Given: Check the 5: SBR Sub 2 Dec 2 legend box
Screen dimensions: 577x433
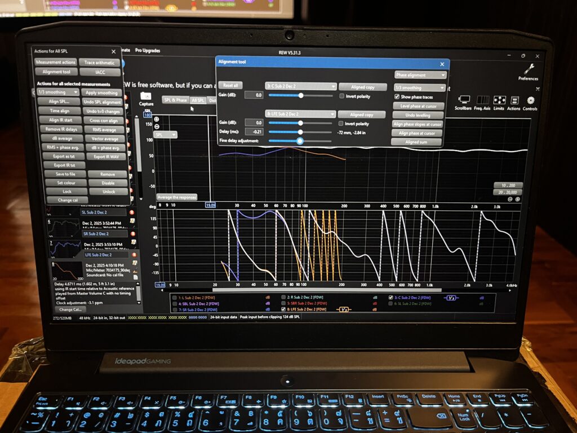Looking at the screenshot, I should click(x=283, y=303).
